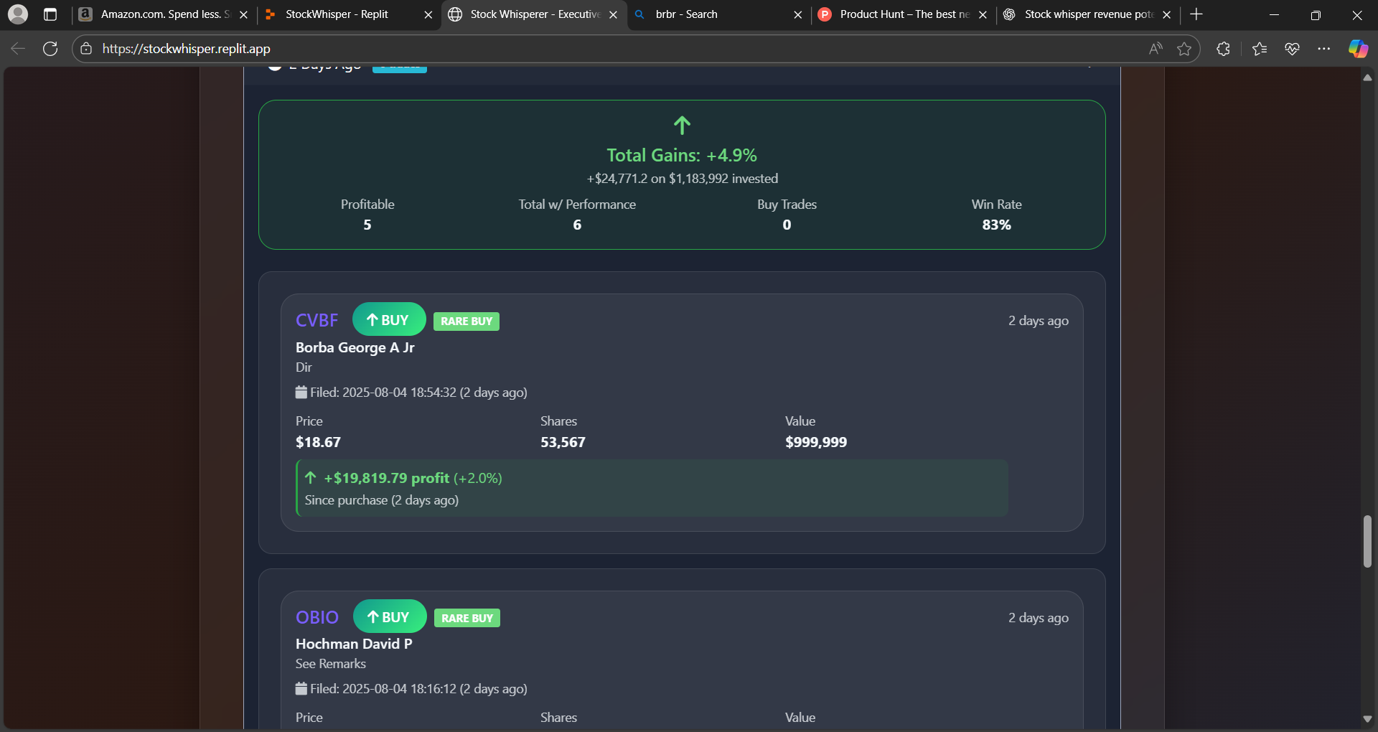1378x732 pixels.
Task: Click the green up arrow above Total Gains
Action: [682, 126]
